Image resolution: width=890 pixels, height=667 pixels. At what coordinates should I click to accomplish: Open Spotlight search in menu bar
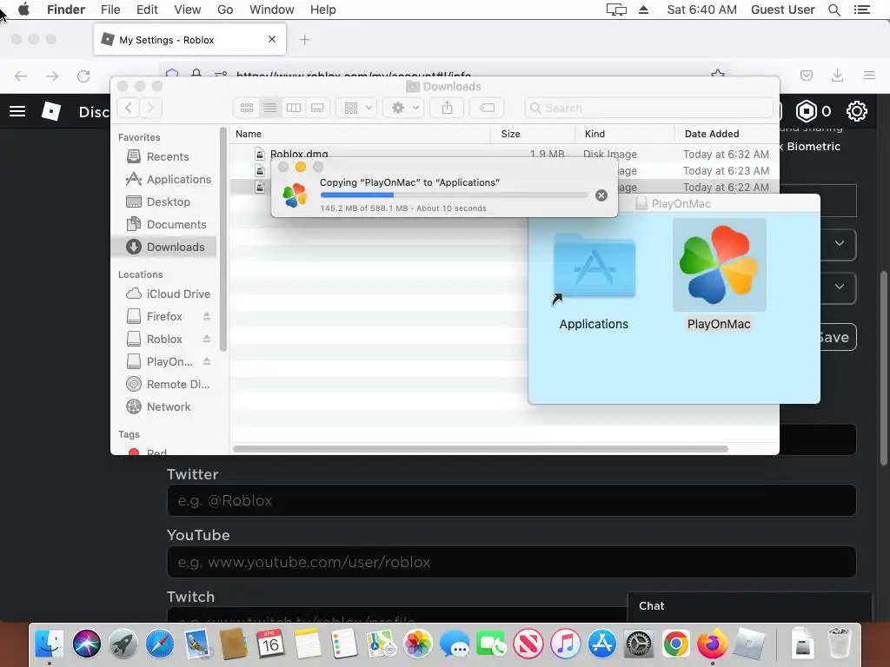[x=834, y=10]
